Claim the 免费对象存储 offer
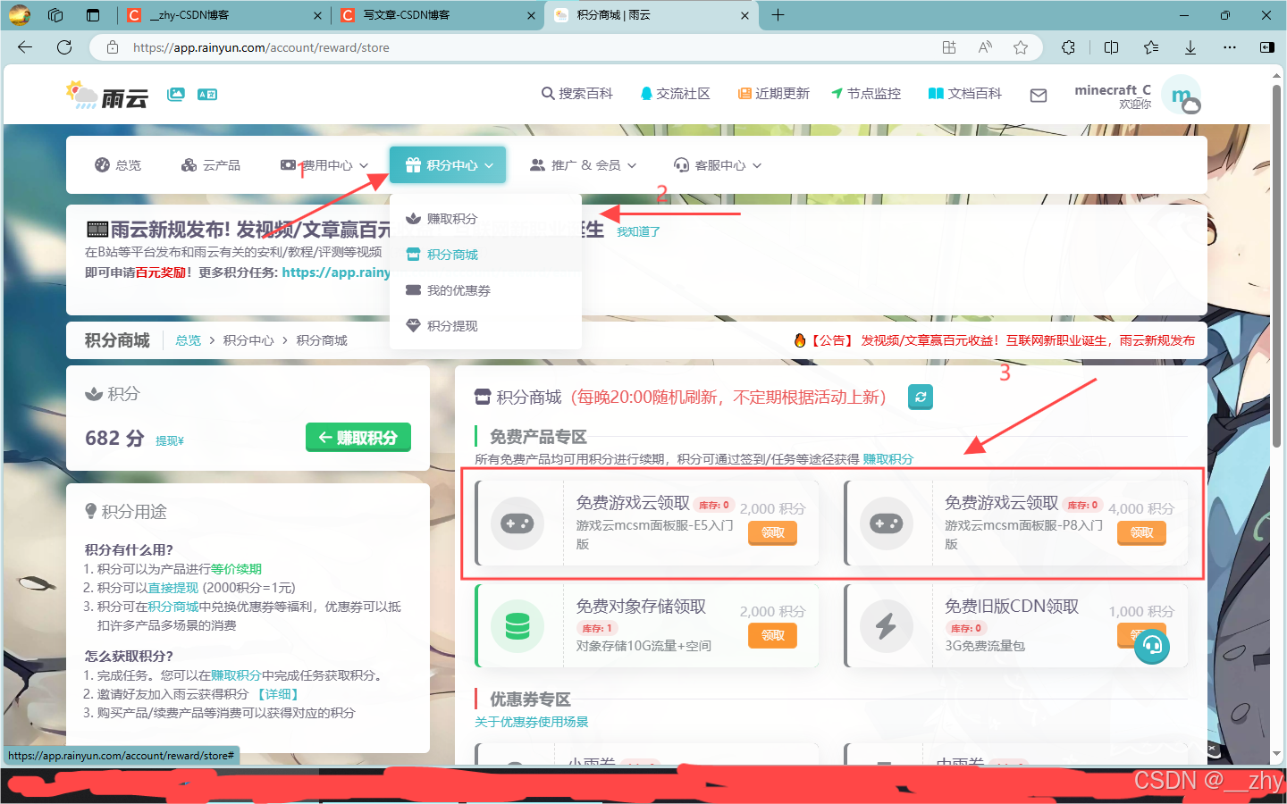The image size is (1287, 804). [772, 636]
